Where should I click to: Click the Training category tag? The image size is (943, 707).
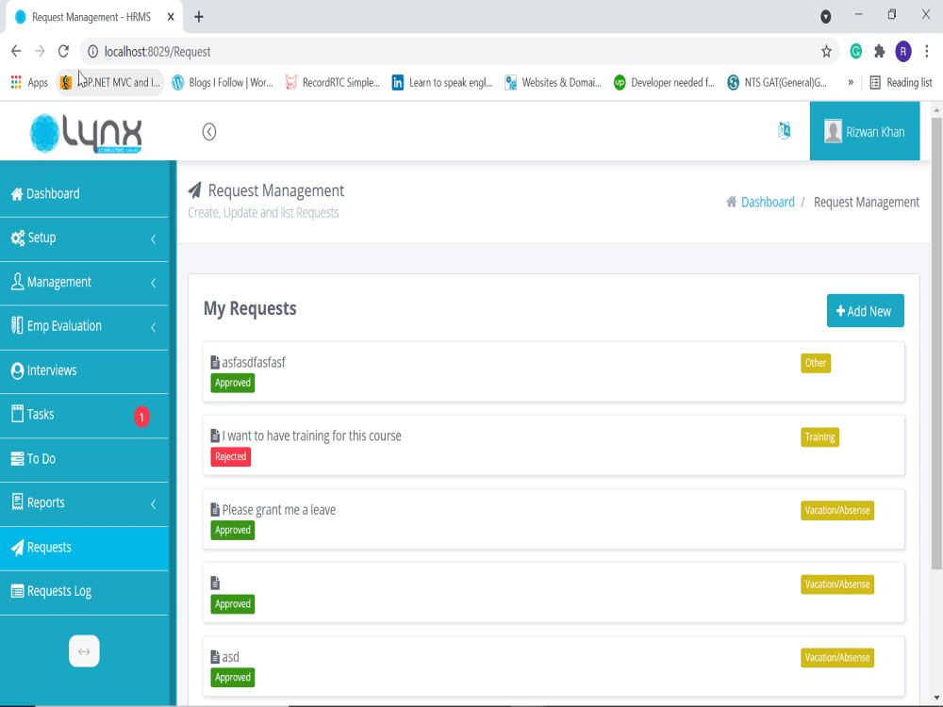pos(819,437)
